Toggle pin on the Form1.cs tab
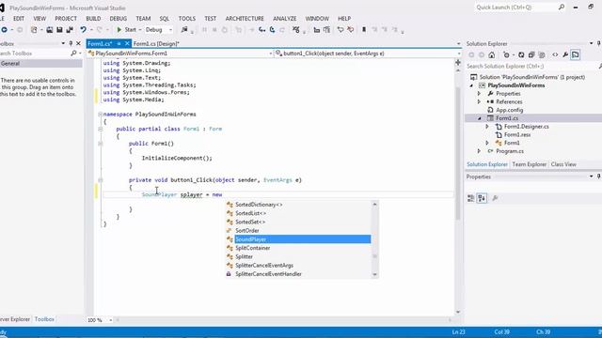 119,44
